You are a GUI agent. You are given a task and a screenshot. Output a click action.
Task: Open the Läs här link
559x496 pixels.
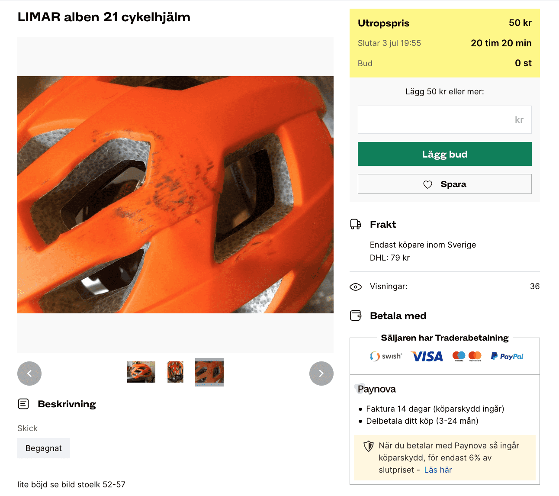(438, 470)
